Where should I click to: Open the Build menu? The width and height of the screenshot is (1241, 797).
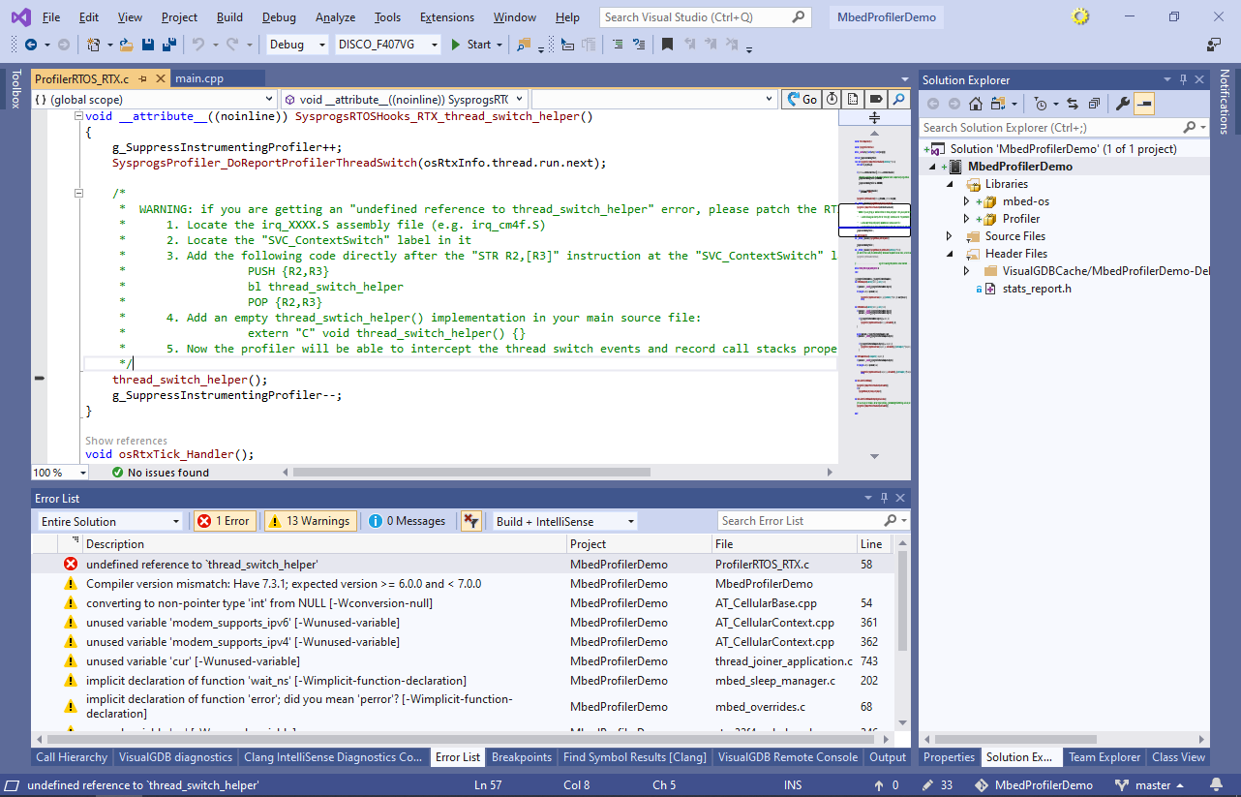[x=229, y=17]
